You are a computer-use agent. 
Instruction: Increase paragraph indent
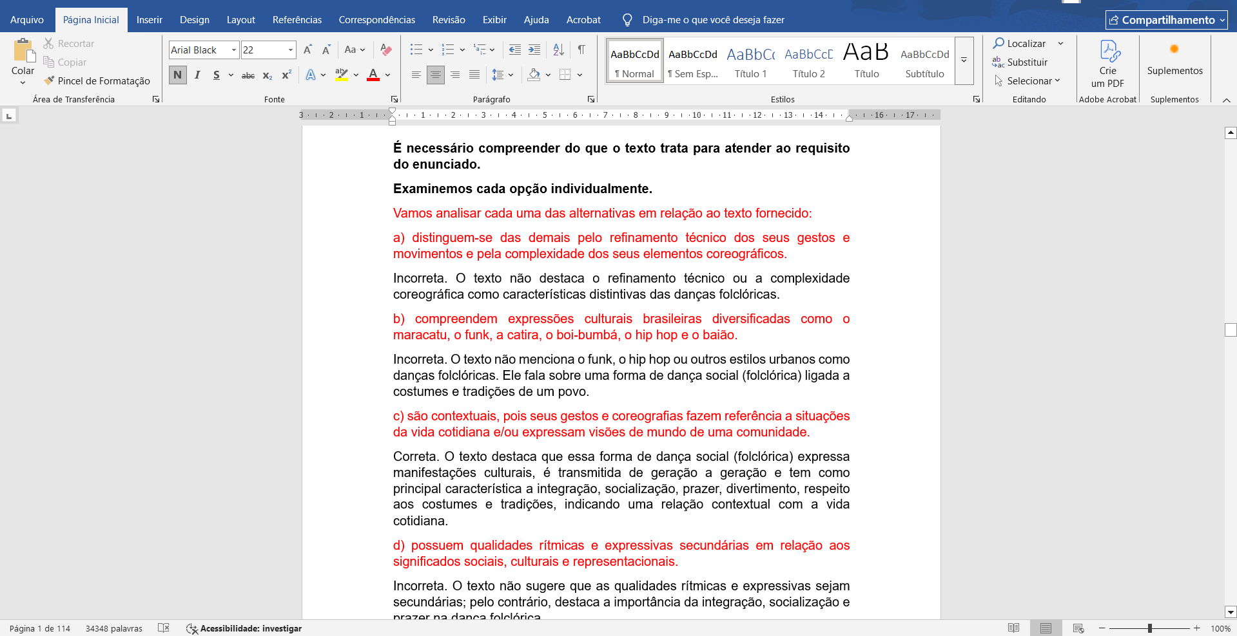tap(534, 50)
